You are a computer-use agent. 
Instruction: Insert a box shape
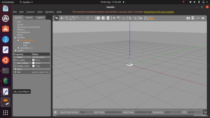[x=98, y=18]
